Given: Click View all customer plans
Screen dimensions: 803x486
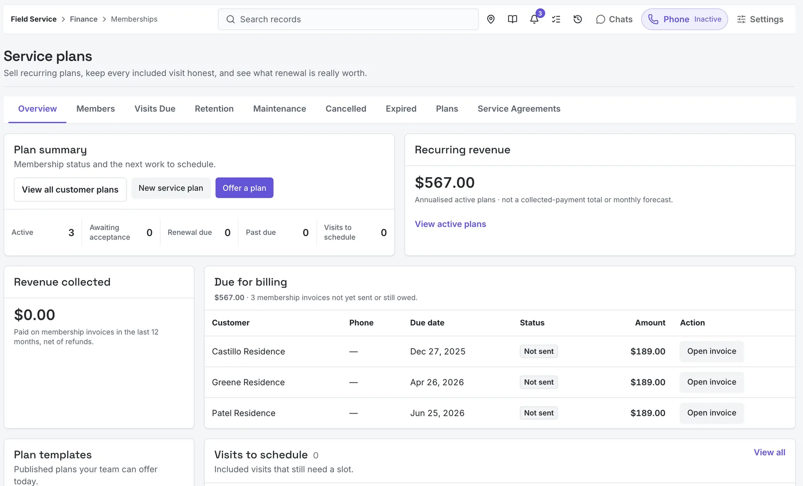Looking at the screenshot, I should coord(70,189).
